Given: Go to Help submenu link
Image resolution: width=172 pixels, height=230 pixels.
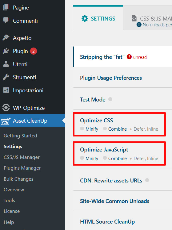Looking at the screenshot, I should (9, 222).
